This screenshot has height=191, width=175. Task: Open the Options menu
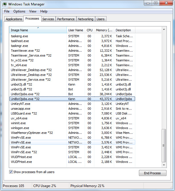(19, 11)
